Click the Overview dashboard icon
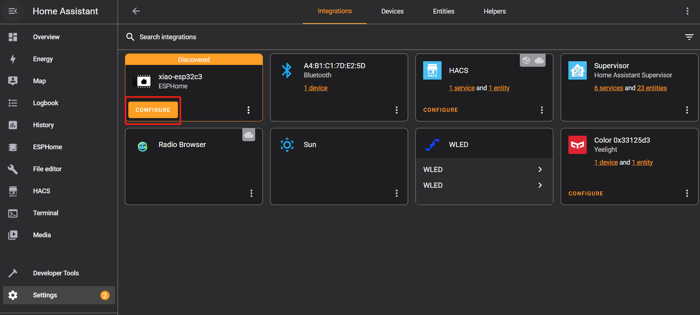Screen dimensions: 700x315 pyautogui.click(x=13, y=37)
